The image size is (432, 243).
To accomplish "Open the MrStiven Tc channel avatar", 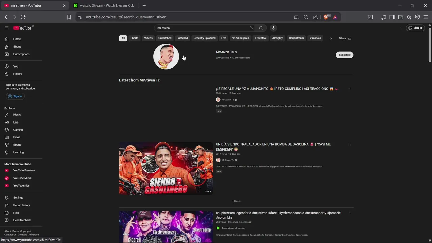I will 166,56.
